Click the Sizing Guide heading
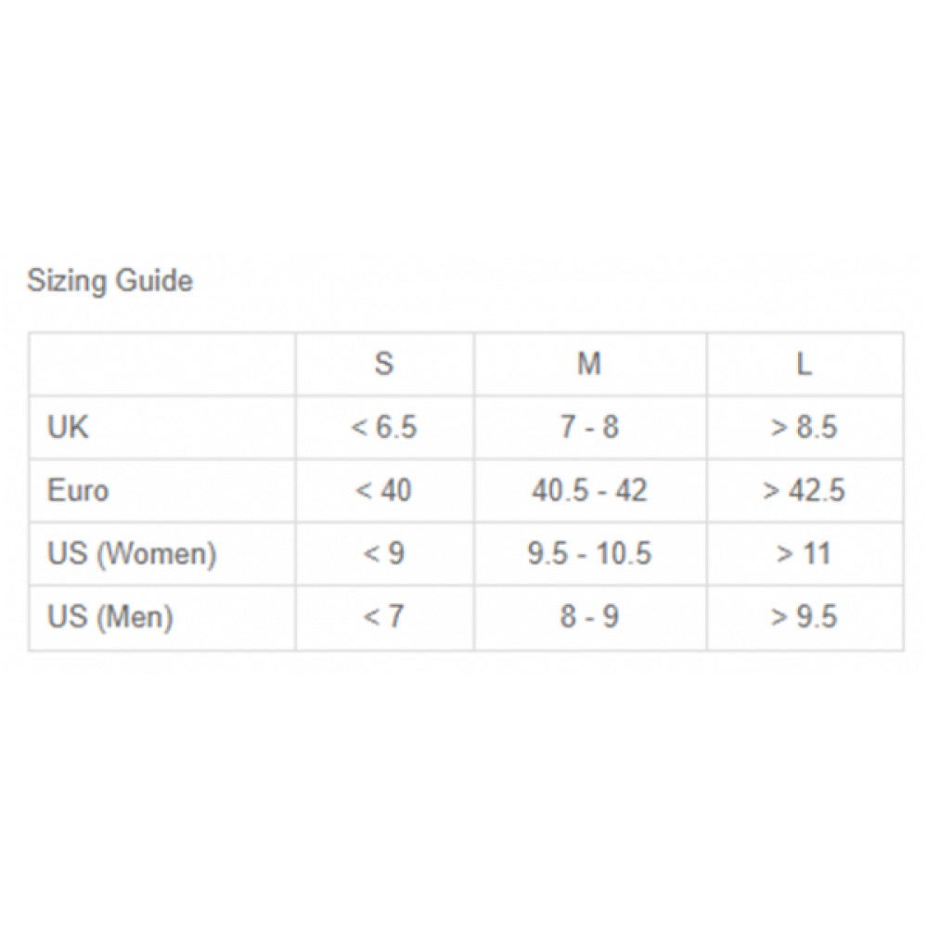This screenshot has height=928, width=928. click(110, 279)
